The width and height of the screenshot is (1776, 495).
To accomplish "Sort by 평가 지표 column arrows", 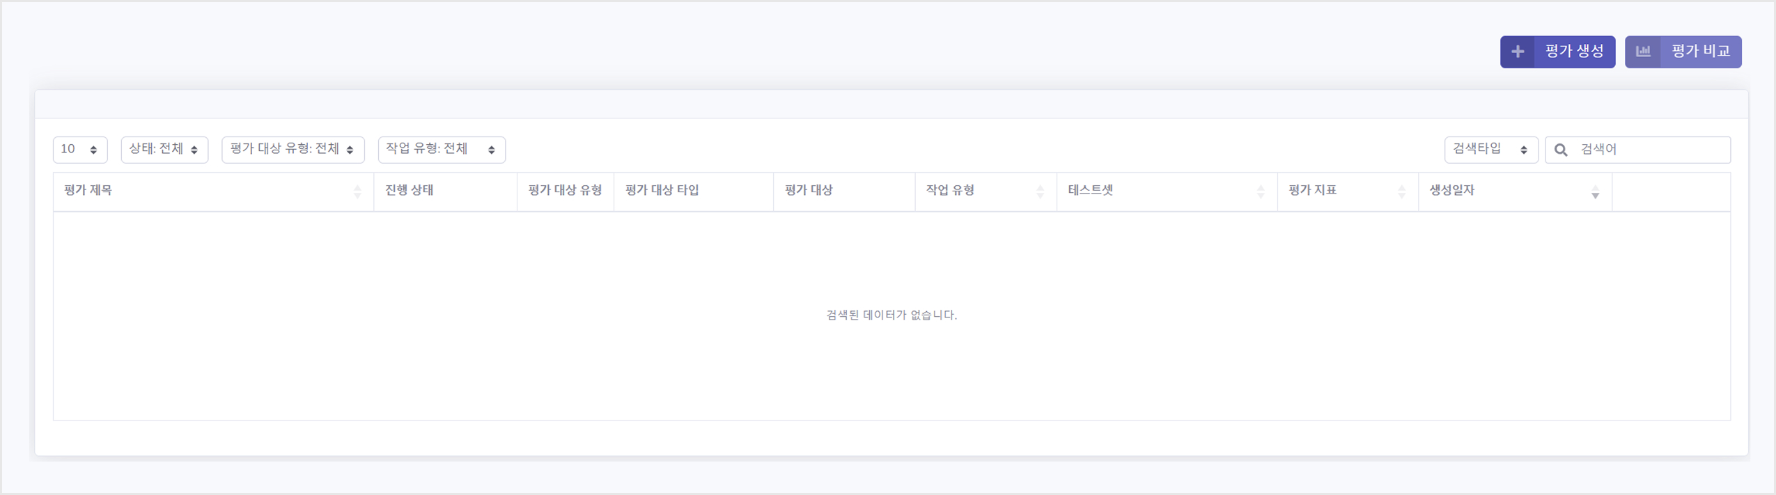I will click(x=1401, y=191).
